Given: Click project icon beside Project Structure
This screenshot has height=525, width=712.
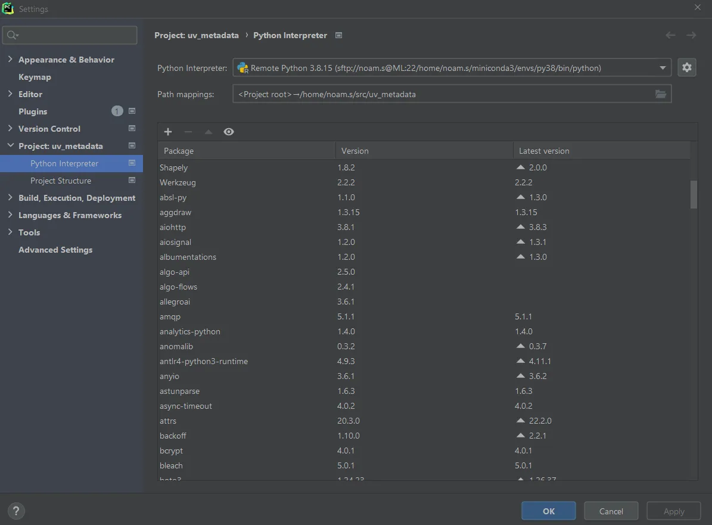Looking at the screenshot, I should point(132,180).
